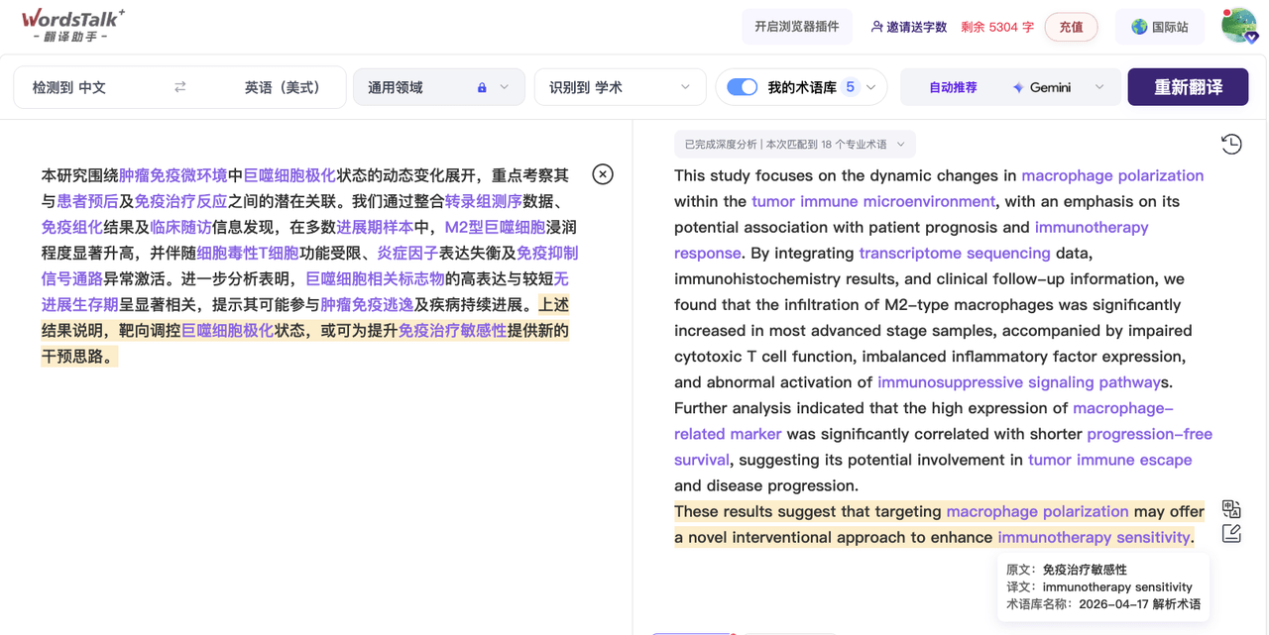1269x635 pixels.
Task: Swap source and target languages icon
Action: (x=179, y=87)
